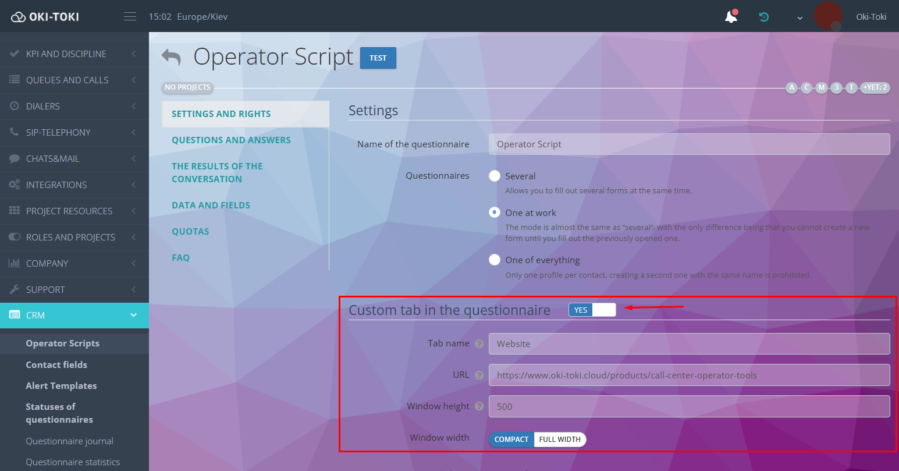
Task: Expand the Queues and Calls section
Action: click(x=74, y=80)
